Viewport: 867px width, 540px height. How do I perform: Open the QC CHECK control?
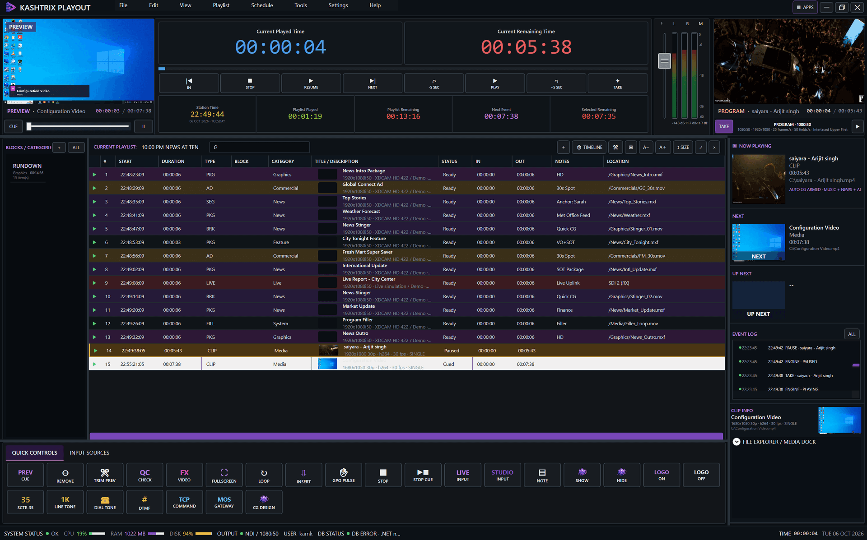click(x=144, y=475)
